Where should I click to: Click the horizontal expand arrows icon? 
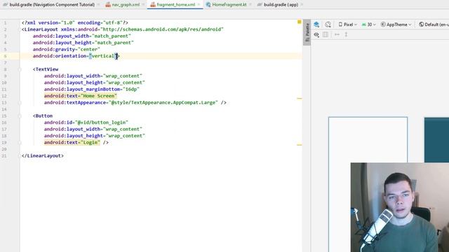point(337,34)
